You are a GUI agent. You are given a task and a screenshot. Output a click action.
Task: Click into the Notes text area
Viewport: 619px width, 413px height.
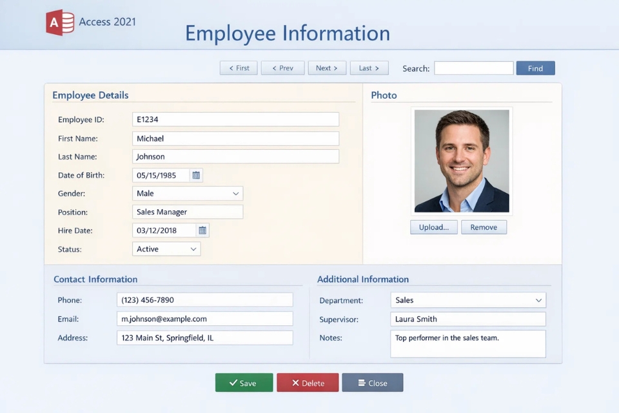467,344
